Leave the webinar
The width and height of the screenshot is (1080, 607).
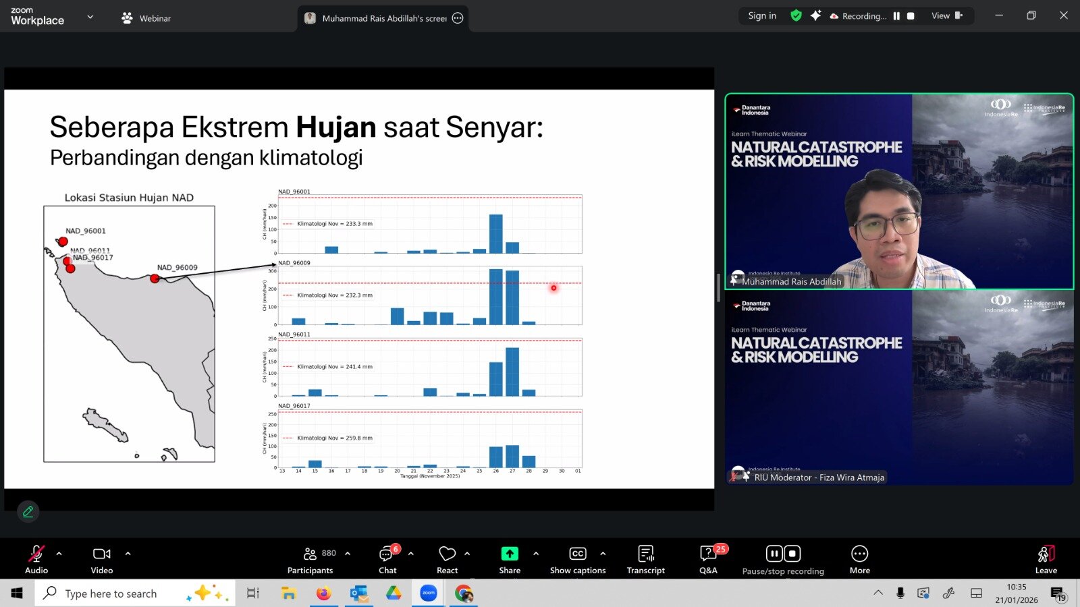coord(1046,559)
